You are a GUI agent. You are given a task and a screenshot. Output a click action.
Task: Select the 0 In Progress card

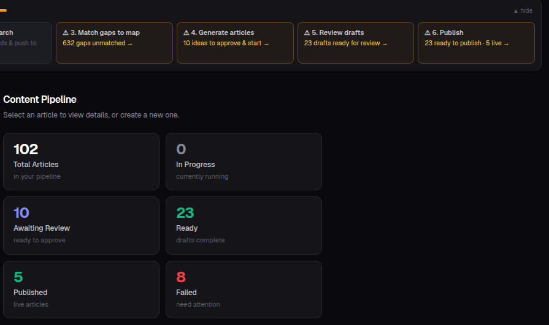click(x=244, y=162)
